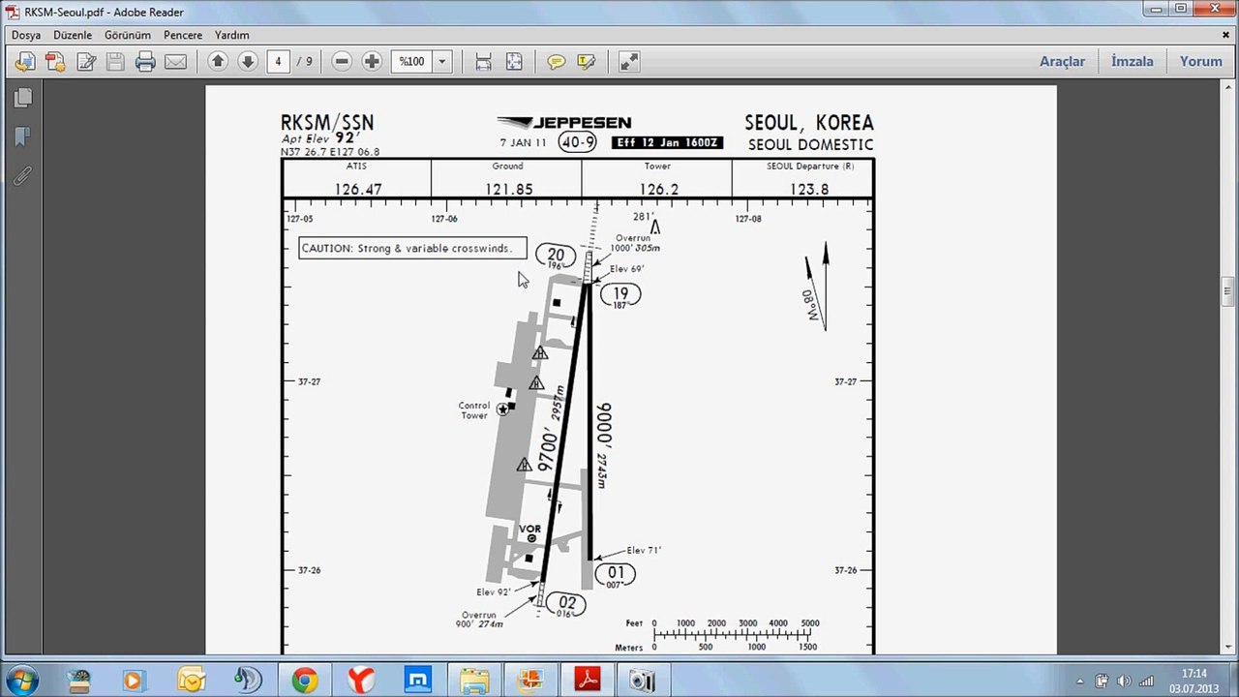
Task: Click the 'RKSM/SSN' chart heading
Action: (x=327, y=123)
